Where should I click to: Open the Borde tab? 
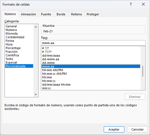(x=61, y=14)
